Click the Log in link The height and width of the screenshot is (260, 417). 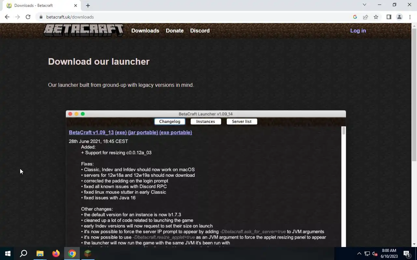(358, 31)
